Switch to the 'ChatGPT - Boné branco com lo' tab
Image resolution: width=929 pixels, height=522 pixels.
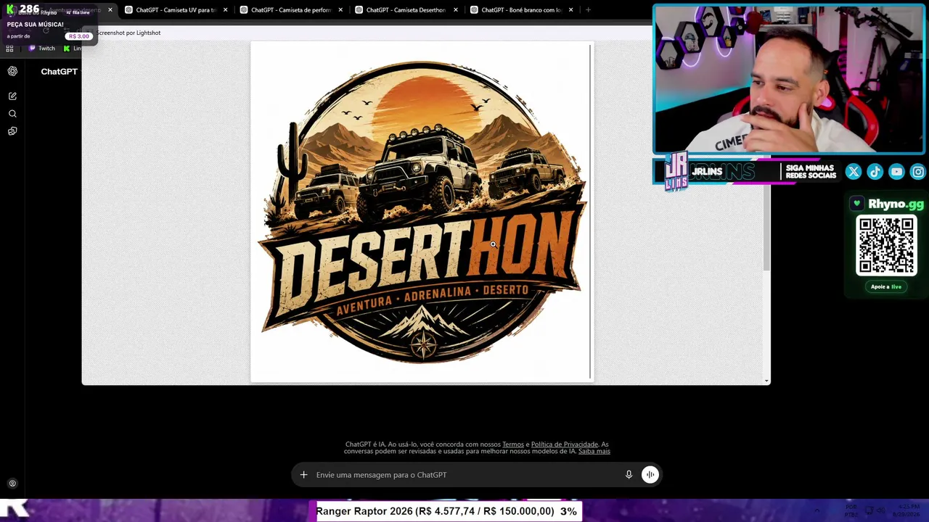[x=520, y=10]
